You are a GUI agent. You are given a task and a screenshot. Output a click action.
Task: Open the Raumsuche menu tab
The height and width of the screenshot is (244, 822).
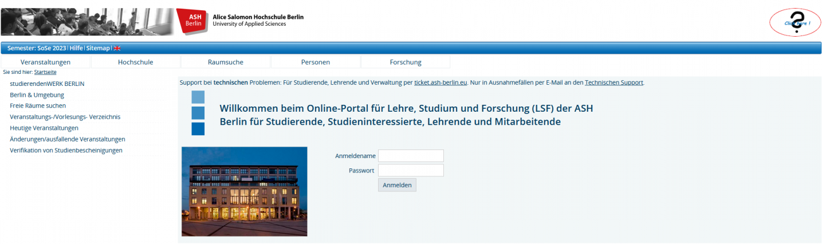226,62
